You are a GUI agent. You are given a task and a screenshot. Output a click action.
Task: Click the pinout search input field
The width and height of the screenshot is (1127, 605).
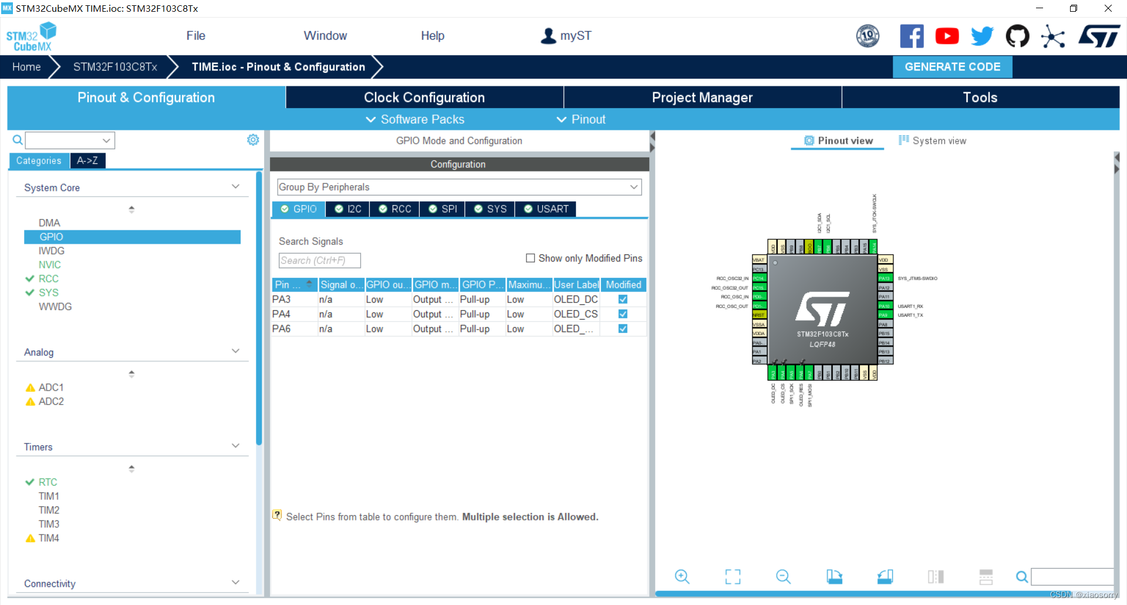tap(1072, 577)
